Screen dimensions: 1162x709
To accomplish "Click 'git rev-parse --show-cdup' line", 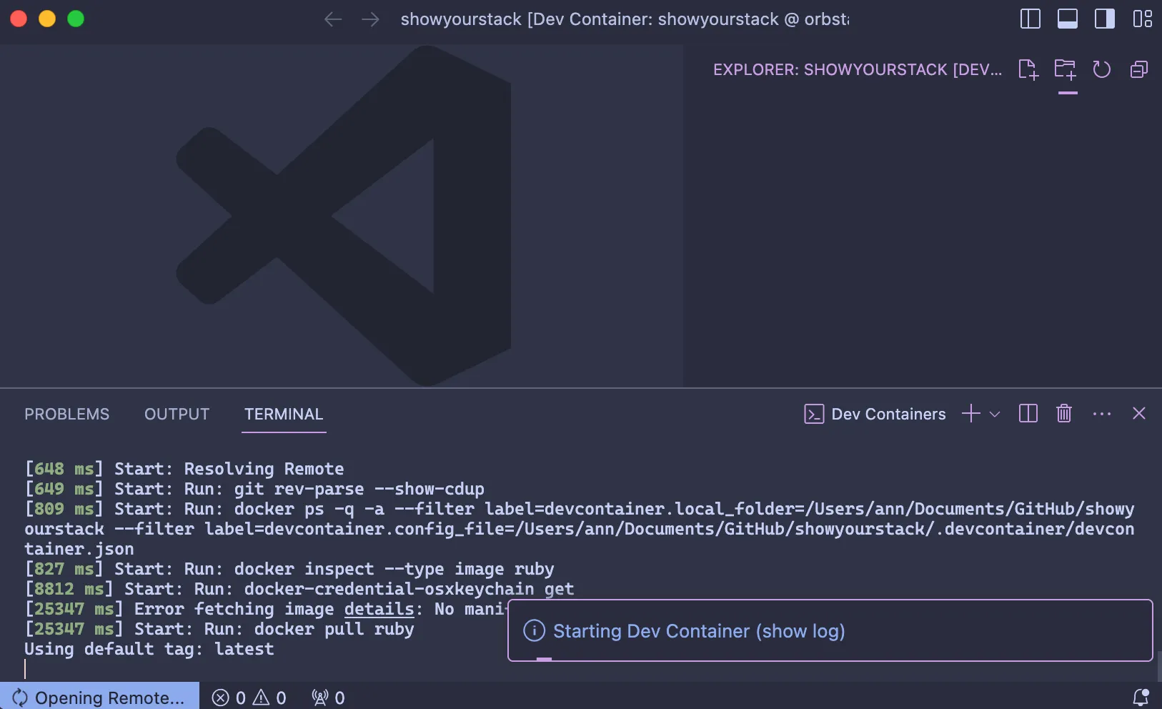I will [x=254, y=489].
